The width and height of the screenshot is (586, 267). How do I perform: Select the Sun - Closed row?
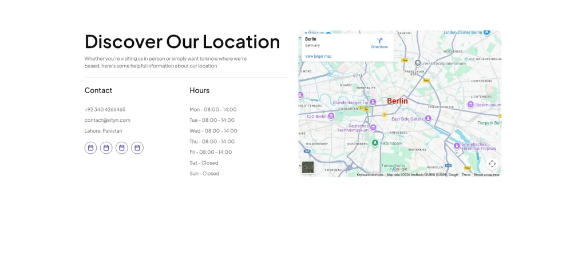click(204, 174)
